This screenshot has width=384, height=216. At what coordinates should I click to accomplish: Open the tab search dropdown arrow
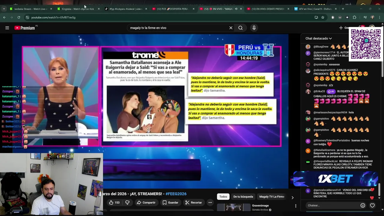tap(4, 9)
